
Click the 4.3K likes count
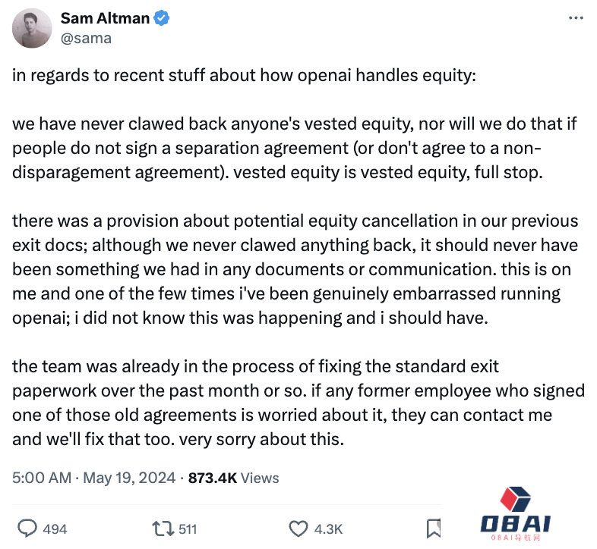tap(328, 529)
